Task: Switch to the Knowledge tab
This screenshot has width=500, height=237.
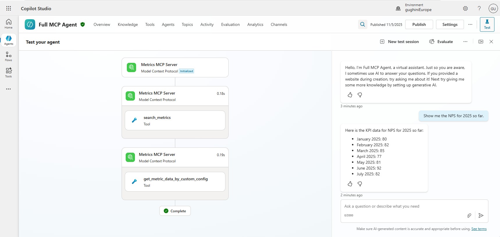Action: pos(128,24)
